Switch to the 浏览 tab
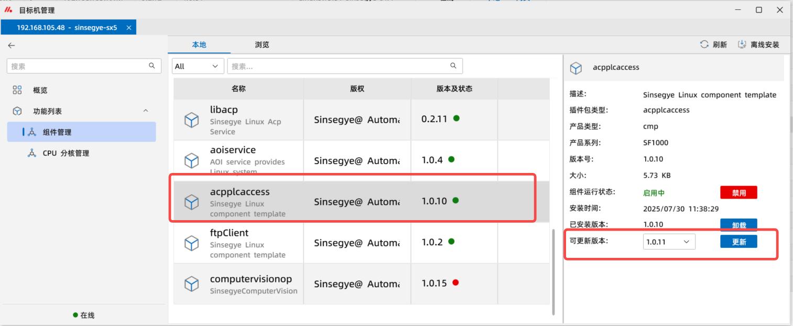793x326 pixels. click(x=262, y=45)
